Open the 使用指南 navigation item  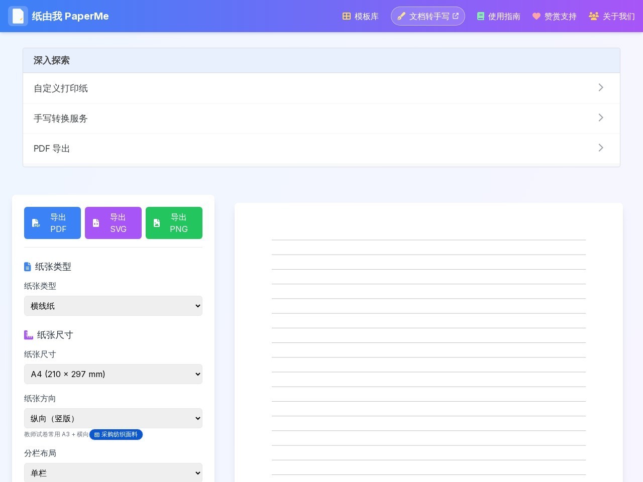pos(499,16)
